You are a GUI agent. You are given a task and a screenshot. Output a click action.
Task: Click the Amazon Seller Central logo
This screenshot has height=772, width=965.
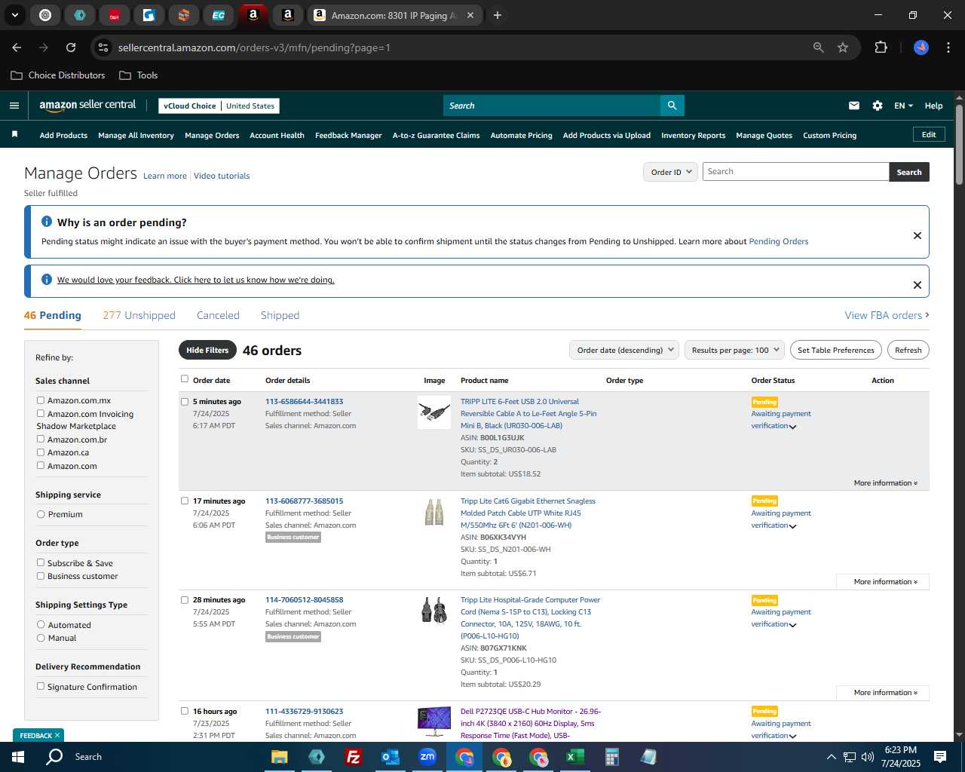pos(87,106)
